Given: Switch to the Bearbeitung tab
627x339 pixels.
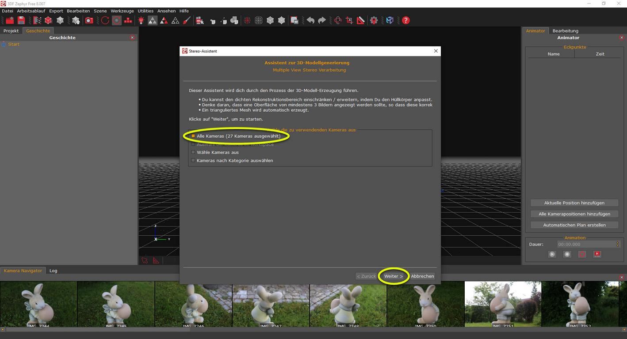Looking at the screenshot, I should click(565, 31).
